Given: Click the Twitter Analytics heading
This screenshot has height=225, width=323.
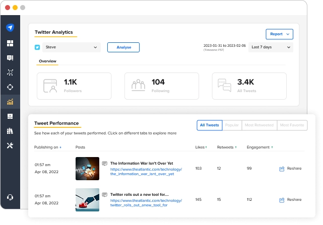Looking at the screenshot, I should [x=54, y=32].
